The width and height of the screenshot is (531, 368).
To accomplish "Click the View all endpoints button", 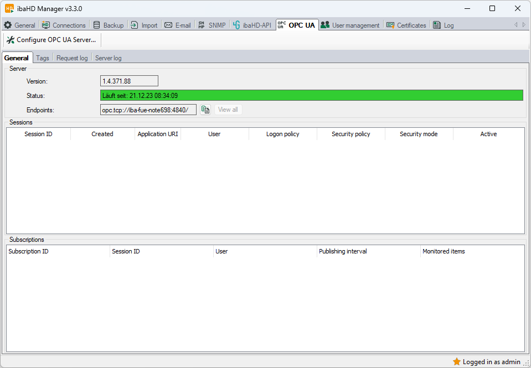I will coord(228,110).
